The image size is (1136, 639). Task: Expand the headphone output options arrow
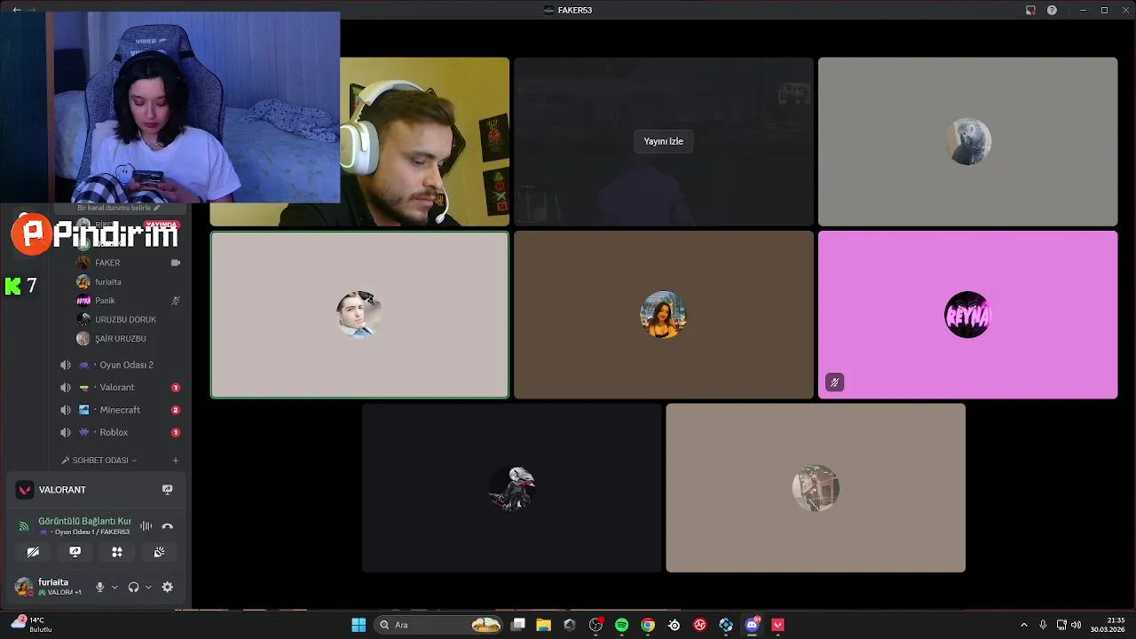point(148,587)
